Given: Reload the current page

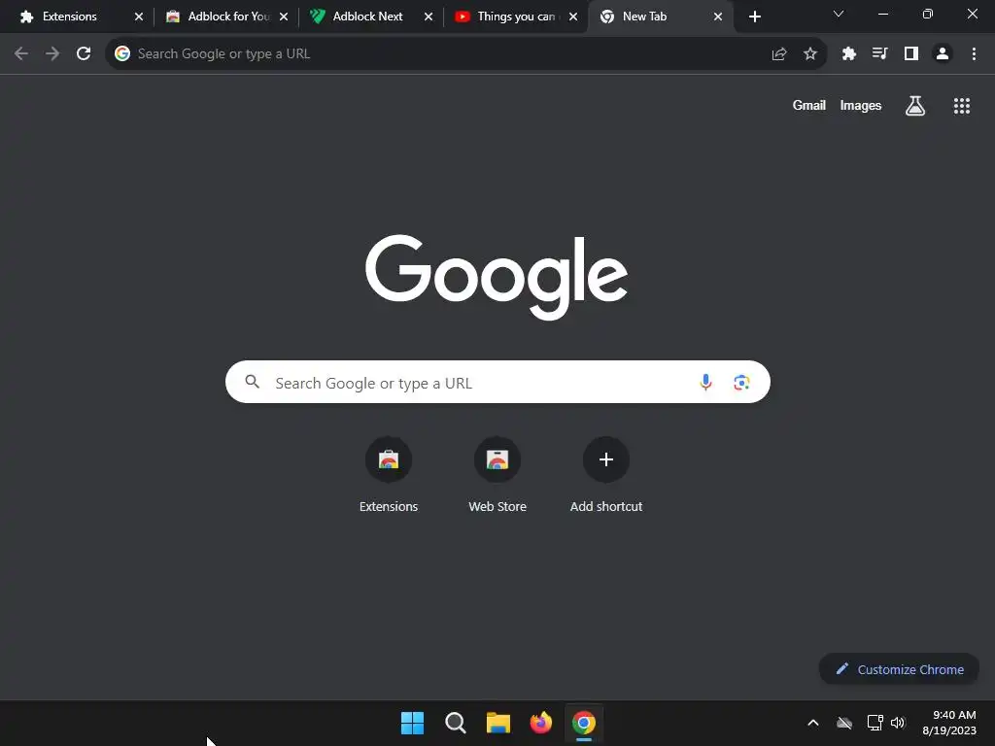Looking at the screenshot, I should pos(84,54).
